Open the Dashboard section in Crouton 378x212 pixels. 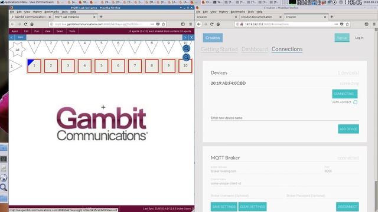255,49
